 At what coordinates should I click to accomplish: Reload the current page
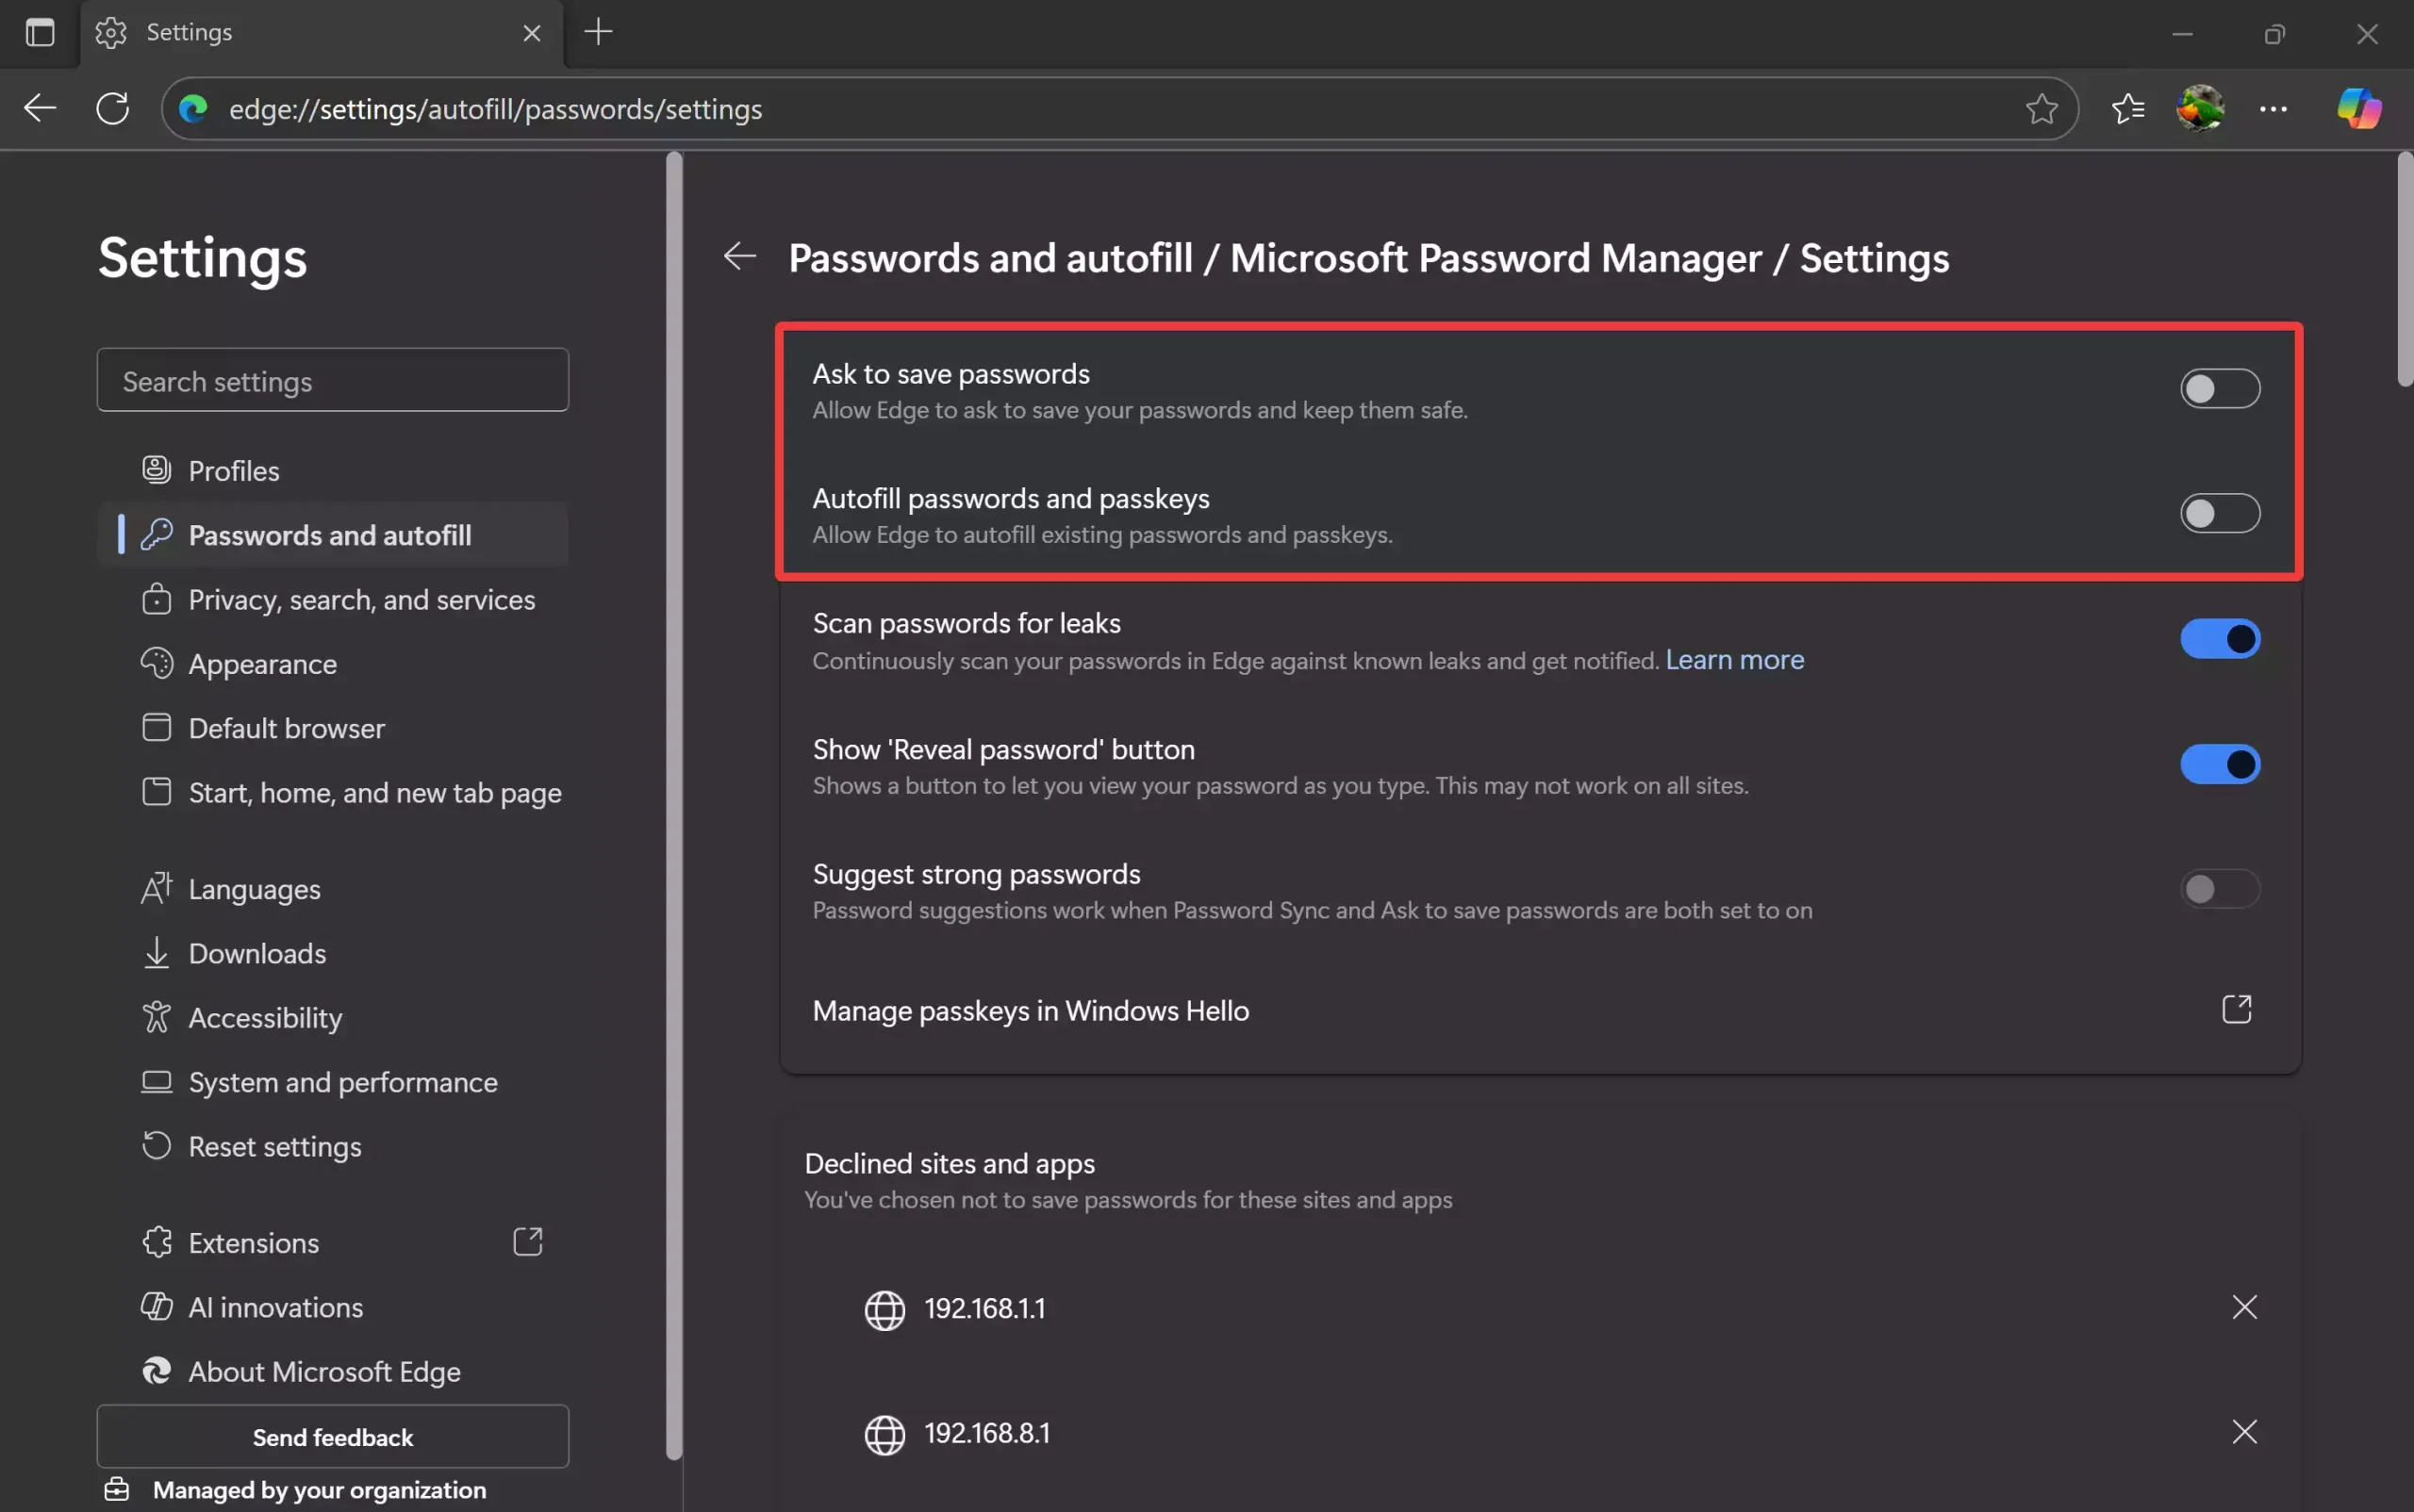click(112, 108)
